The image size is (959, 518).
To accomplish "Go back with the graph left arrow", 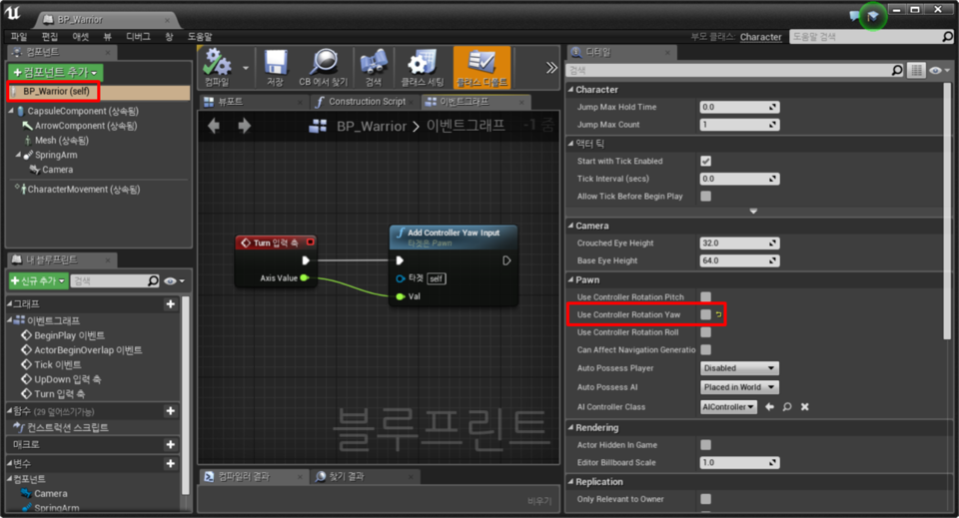I will tap(214, 127).
